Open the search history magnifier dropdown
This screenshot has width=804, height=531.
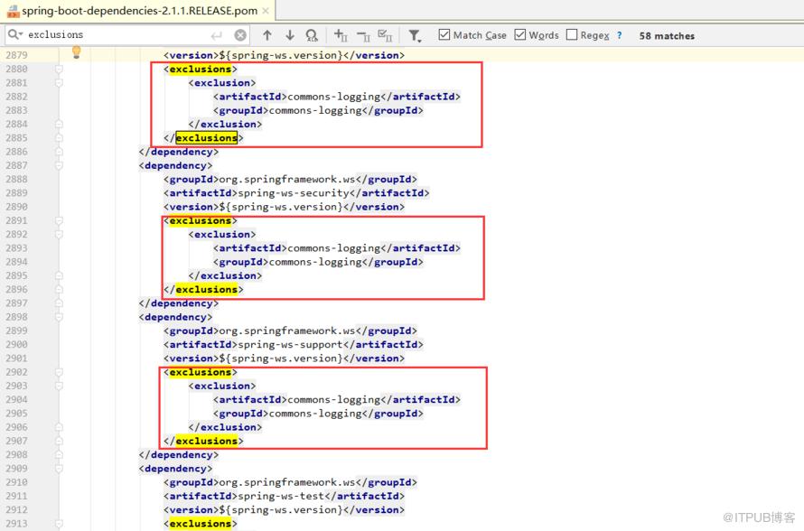[x=14, y=34]
